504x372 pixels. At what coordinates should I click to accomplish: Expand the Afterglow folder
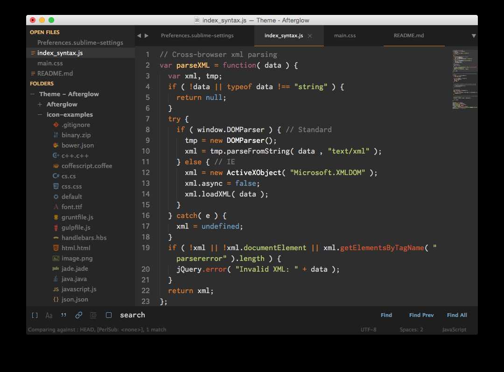(x=40, y=104)
